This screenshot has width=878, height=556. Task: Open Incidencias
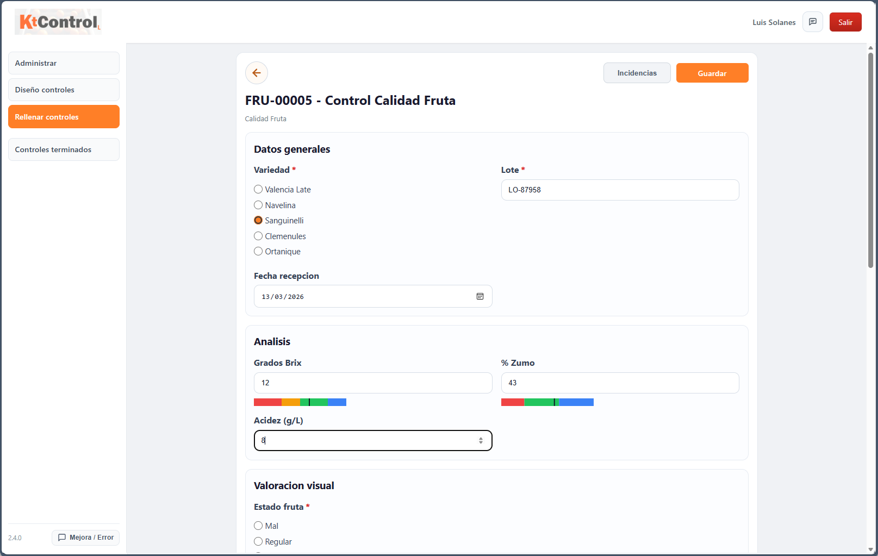[637, 73]
